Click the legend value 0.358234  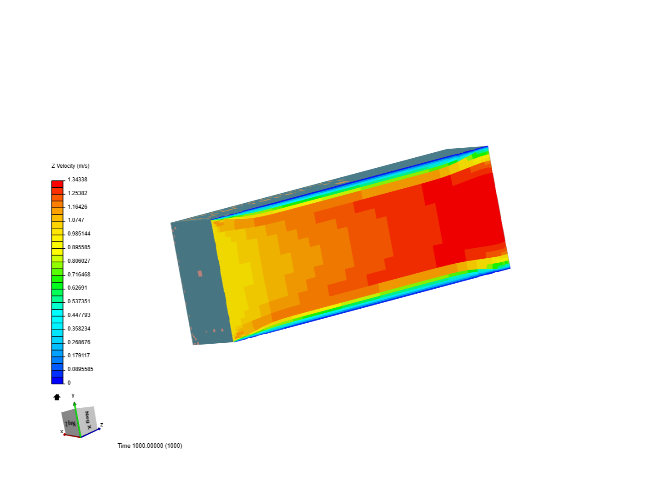coord(79,329)
